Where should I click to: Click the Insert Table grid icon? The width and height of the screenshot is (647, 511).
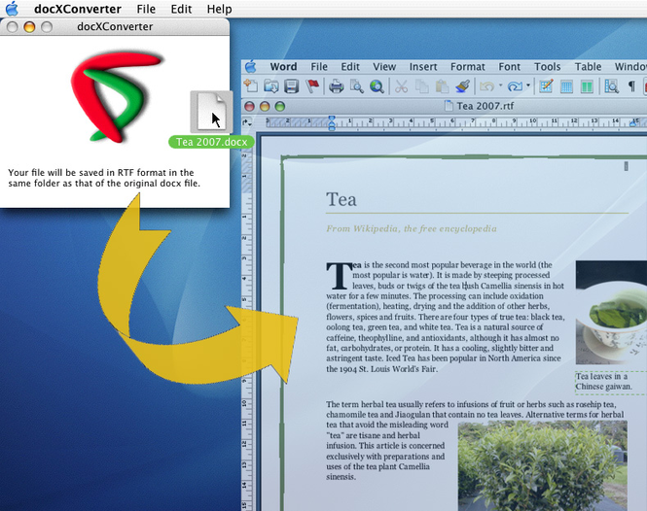pyautogui.click(x=566, y=86)
